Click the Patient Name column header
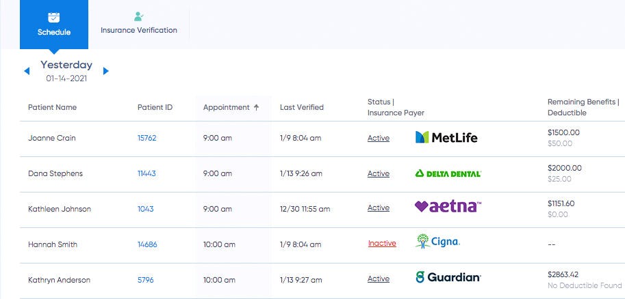 point(52,107)
